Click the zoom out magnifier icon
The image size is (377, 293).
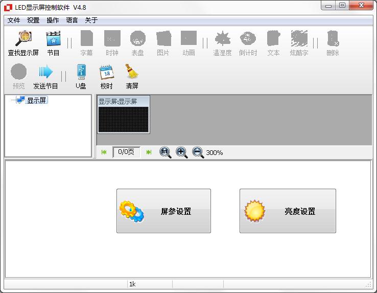pyautogui.click(x=198, y=152)
